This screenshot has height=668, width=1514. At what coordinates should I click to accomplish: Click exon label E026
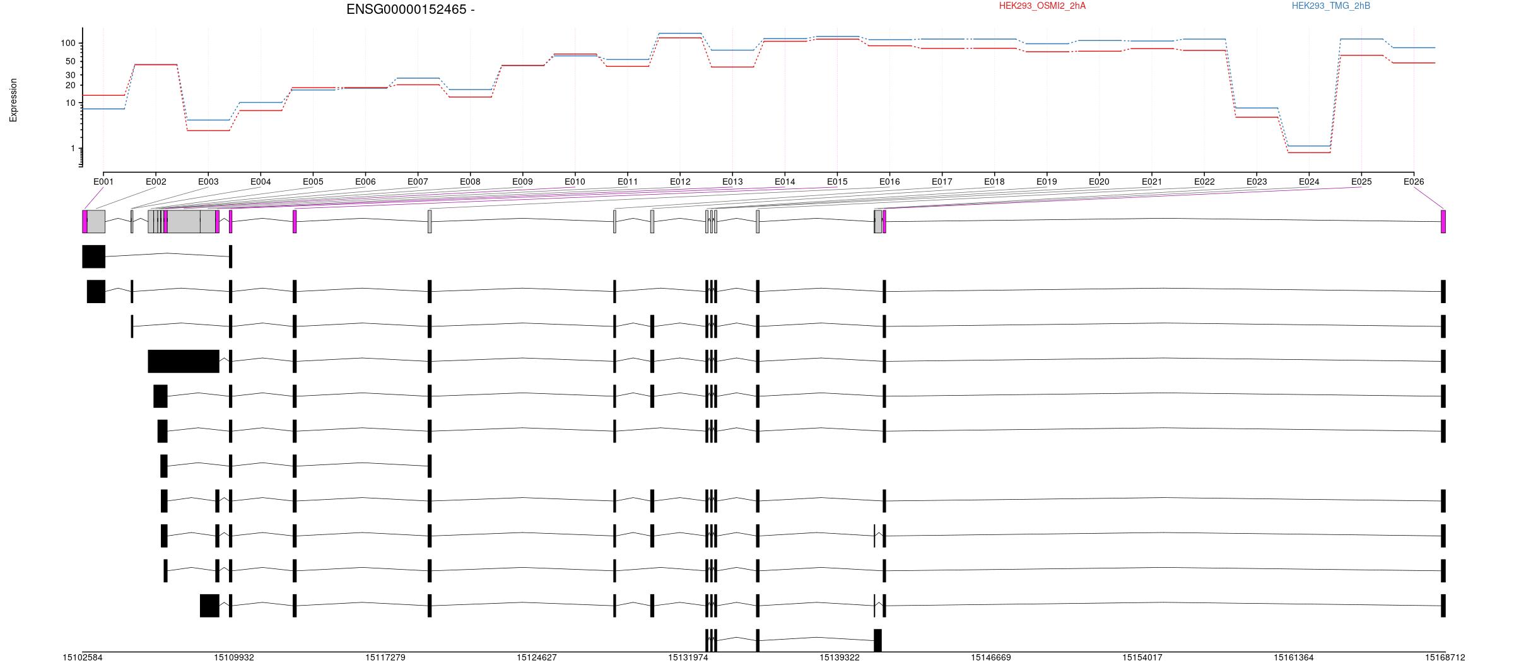pyautogui.click(x=1414, y=182)
